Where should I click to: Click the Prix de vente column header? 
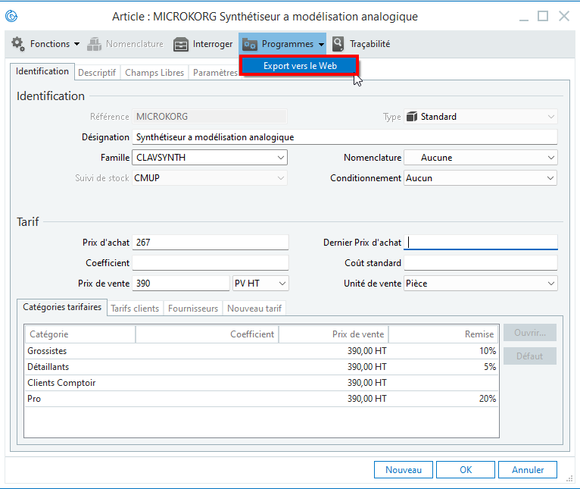coord(334,334)
